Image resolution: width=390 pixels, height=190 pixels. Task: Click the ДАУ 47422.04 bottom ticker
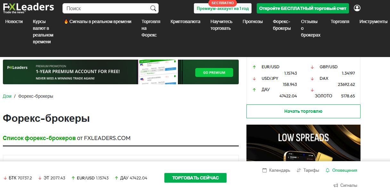pos(134,178)
